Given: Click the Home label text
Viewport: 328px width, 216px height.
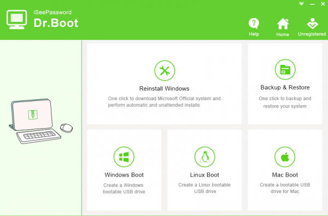Looking at the screenshot, I should tap(283, 34).
